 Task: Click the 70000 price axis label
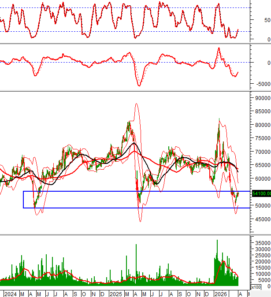[262, 152]
